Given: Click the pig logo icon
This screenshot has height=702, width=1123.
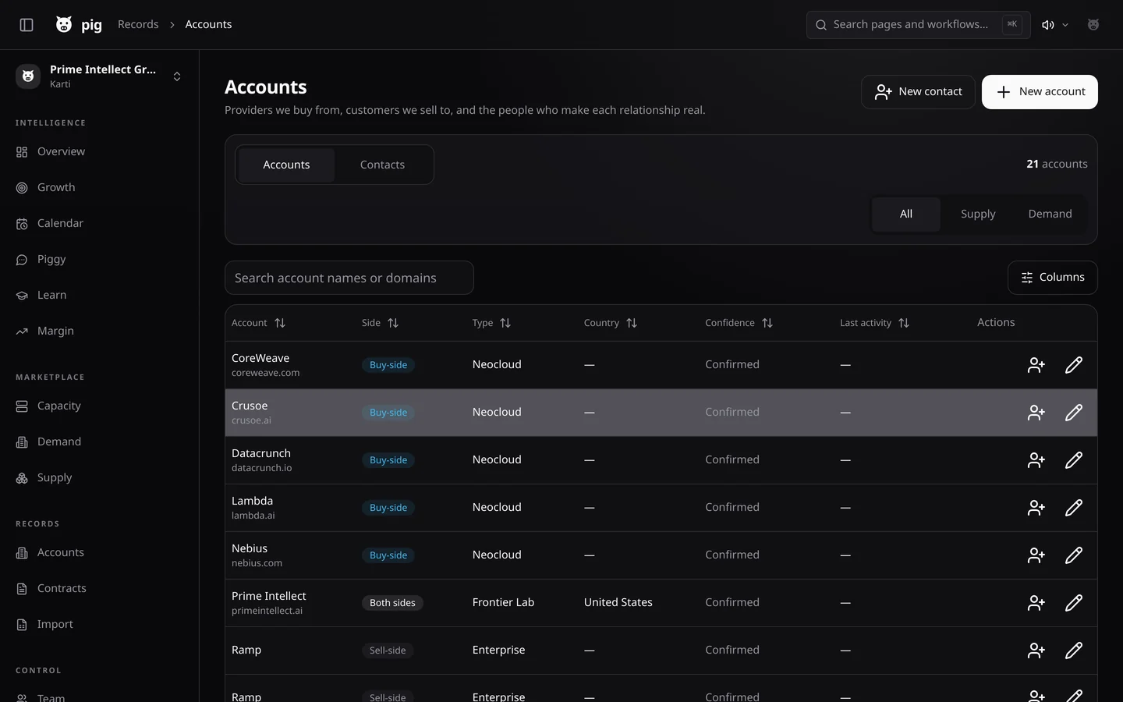Looking at the screenshot, I should click(x=64, y=25).
